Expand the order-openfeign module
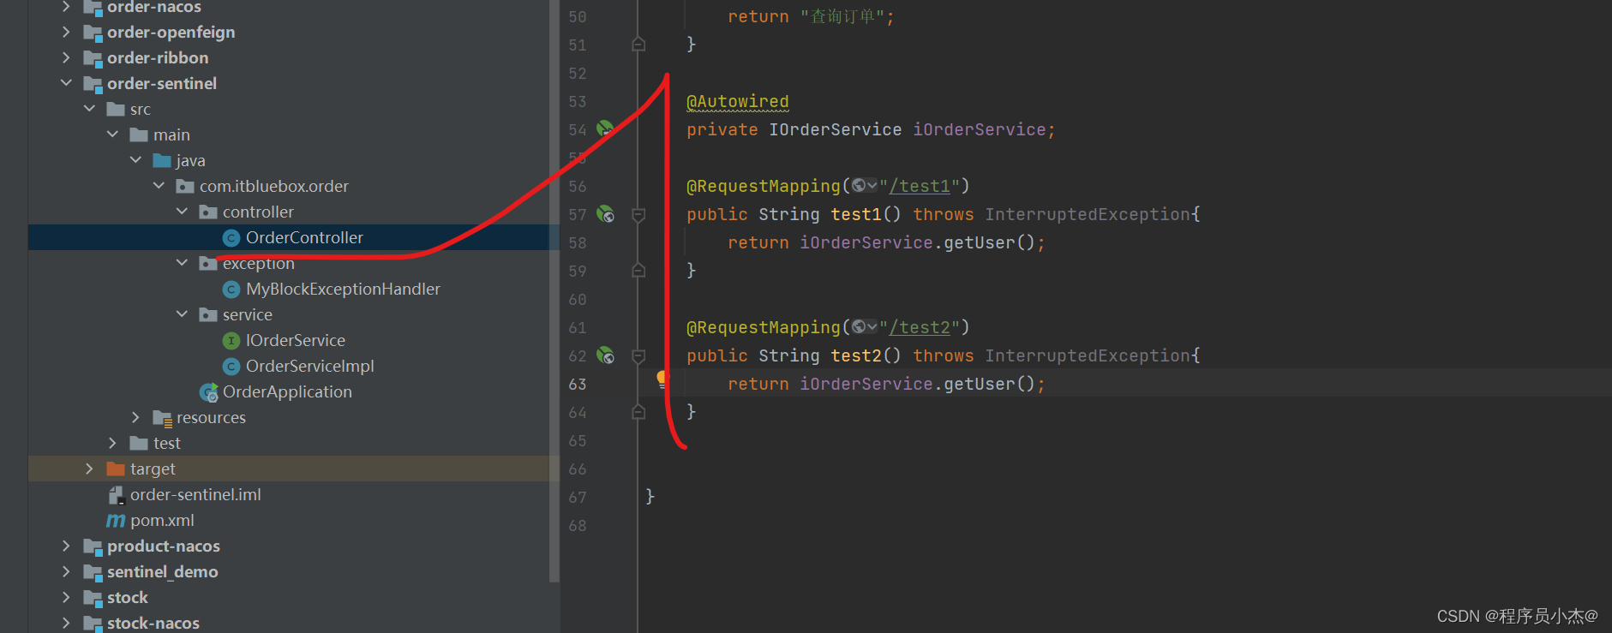1612x633 pixels. tap(66, 32)
